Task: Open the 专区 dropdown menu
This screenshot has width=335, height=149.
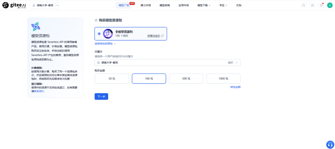Action: (223, 5)
